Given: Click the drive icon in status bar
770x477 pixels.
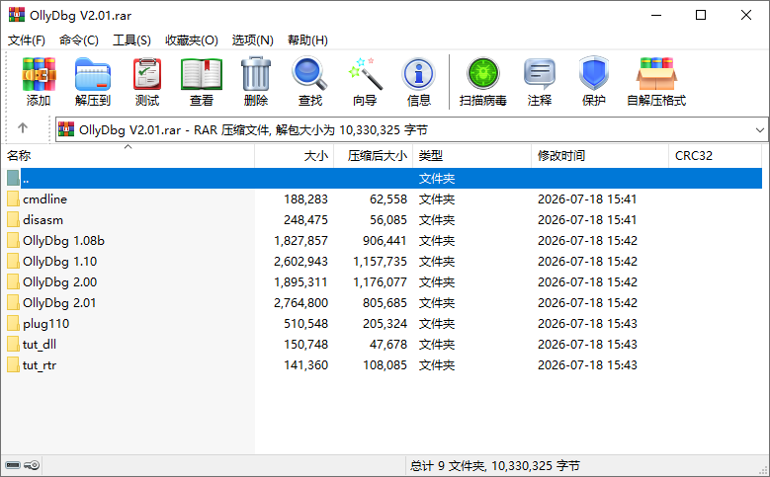Looking at the screenshot, I should click(x=13, y=465).
